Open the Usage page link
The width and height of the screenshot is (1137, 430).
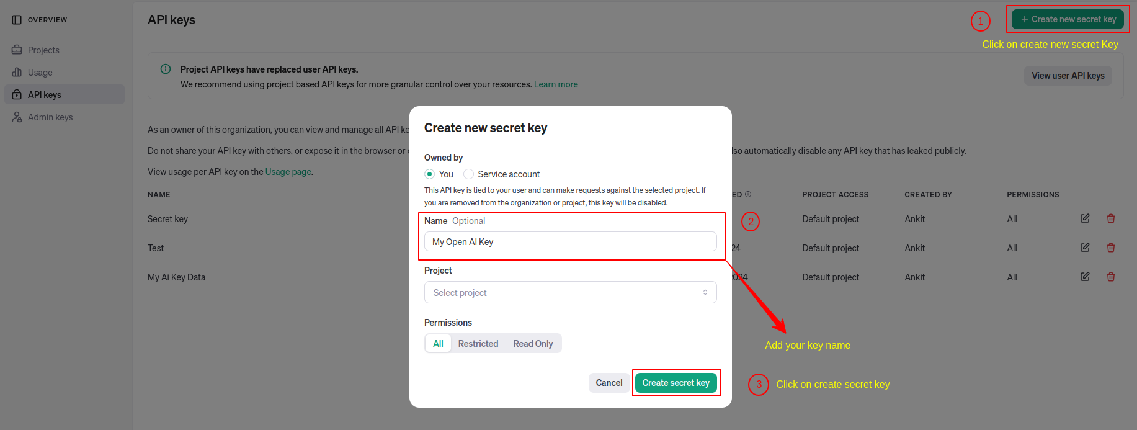(x=288, y=172)
